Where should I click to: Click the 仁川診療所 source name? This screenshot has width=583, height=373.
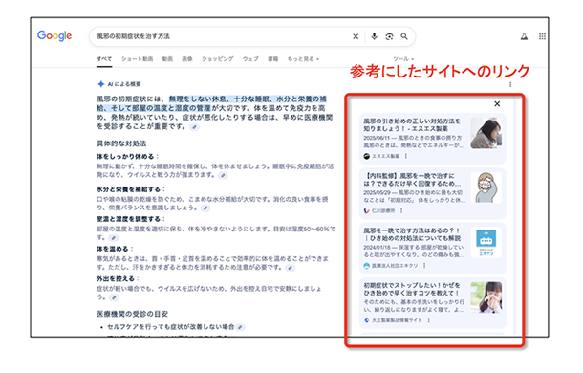coord(383,210)
